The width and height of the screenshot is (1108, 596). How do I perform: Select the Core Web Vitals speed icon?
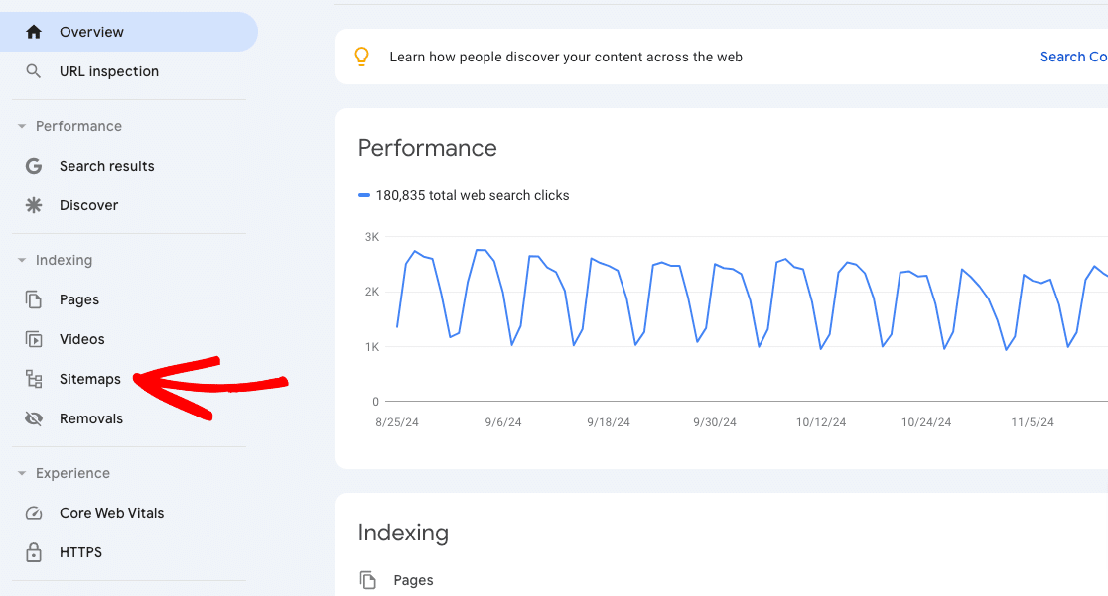coord(34,513)
